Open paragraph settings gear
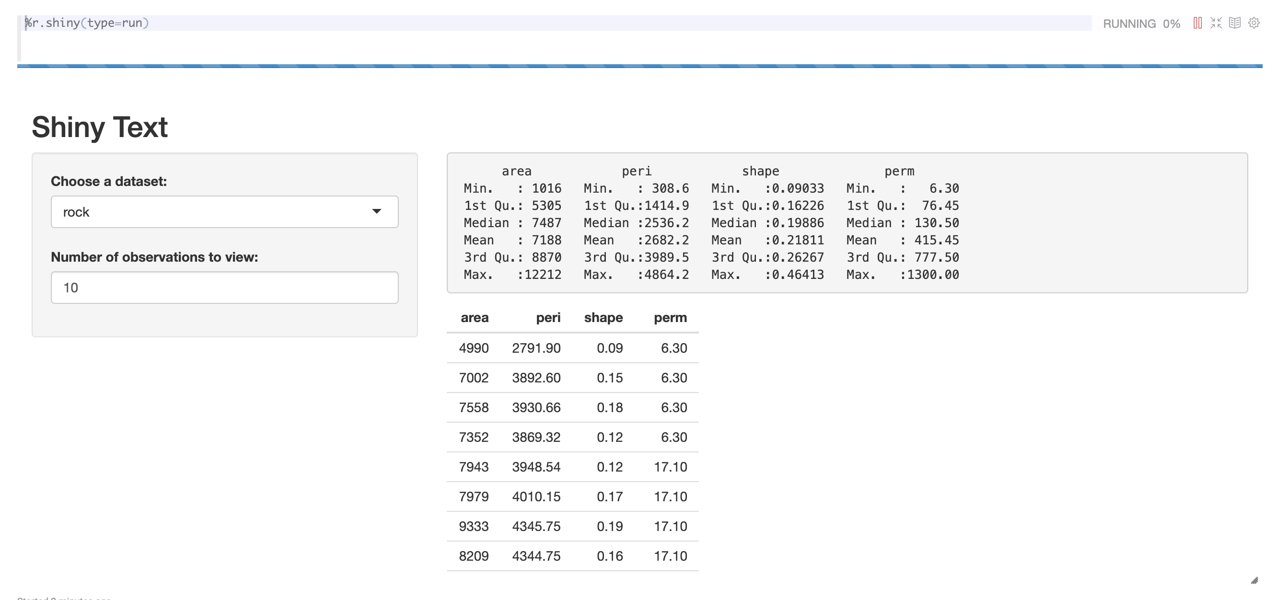The height and width of the screenshot is (600, 1277). pos(1254,23)
